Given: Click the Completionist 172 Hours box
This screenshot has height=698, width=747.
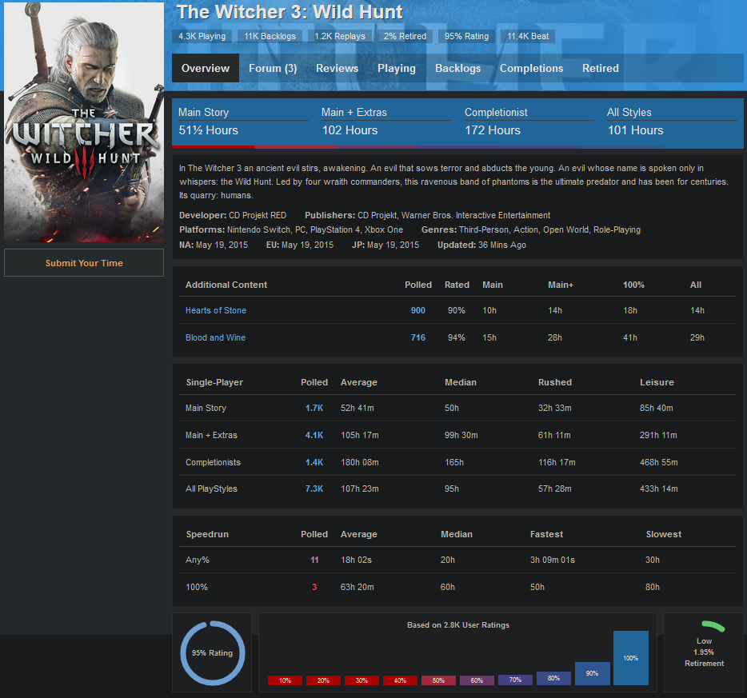Looking at the screenshot, I should pos(529,122).
